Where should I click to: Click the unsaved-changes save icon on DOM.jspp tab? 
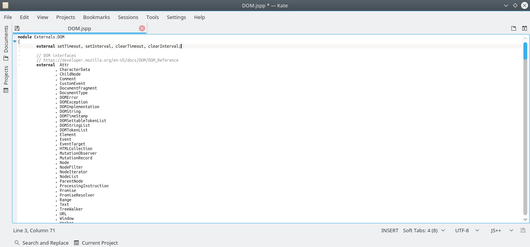(x=17, y=28)
